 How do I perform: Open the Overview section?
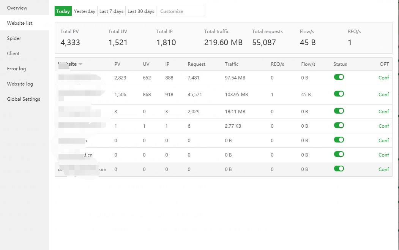tap(24, 8)
